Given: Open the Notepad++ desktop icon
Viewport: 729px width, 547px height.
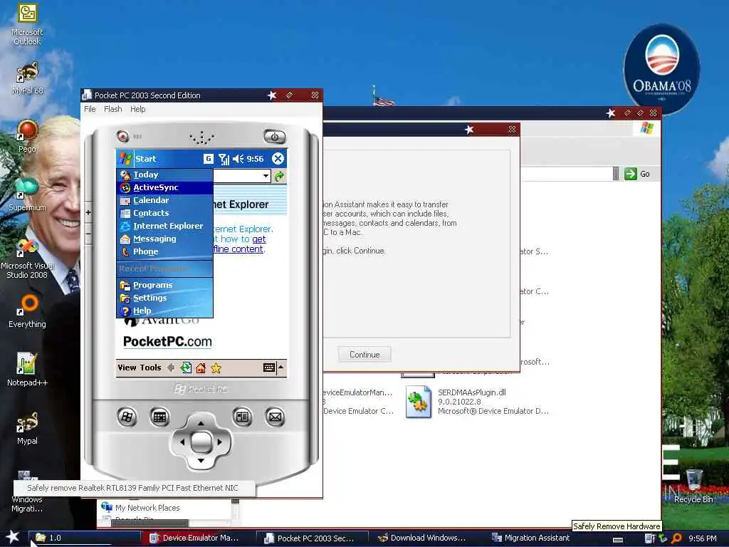Looking at the screenshot, I should pyautogui.click(x=28, y=370).
